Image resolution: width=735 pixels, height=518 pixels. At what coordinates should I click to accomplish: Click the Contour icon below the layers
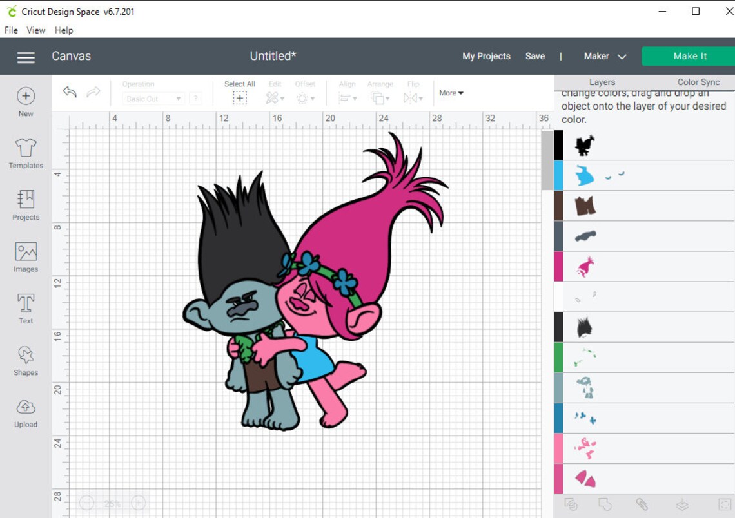(725, 504)
